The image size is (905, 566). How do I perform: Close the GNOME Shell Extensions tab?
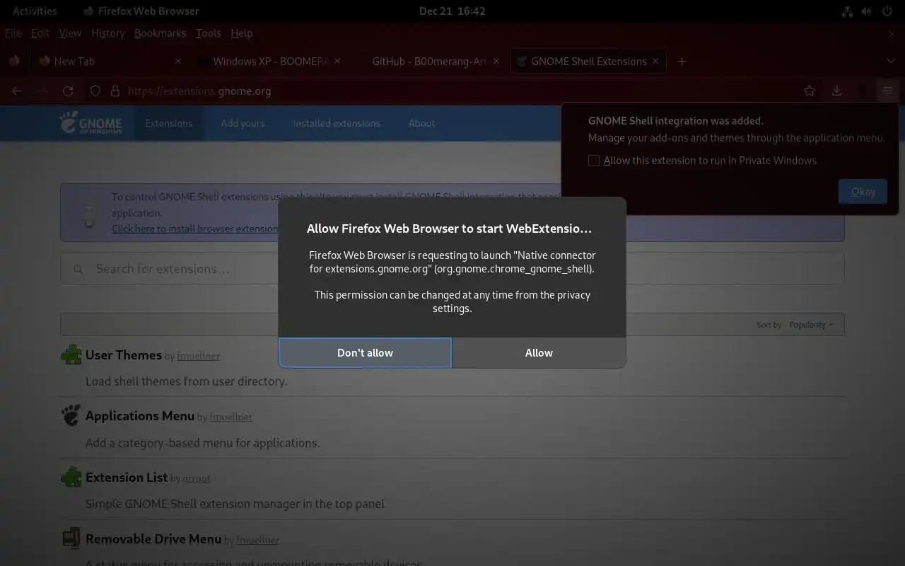click(x=655, y=62)
